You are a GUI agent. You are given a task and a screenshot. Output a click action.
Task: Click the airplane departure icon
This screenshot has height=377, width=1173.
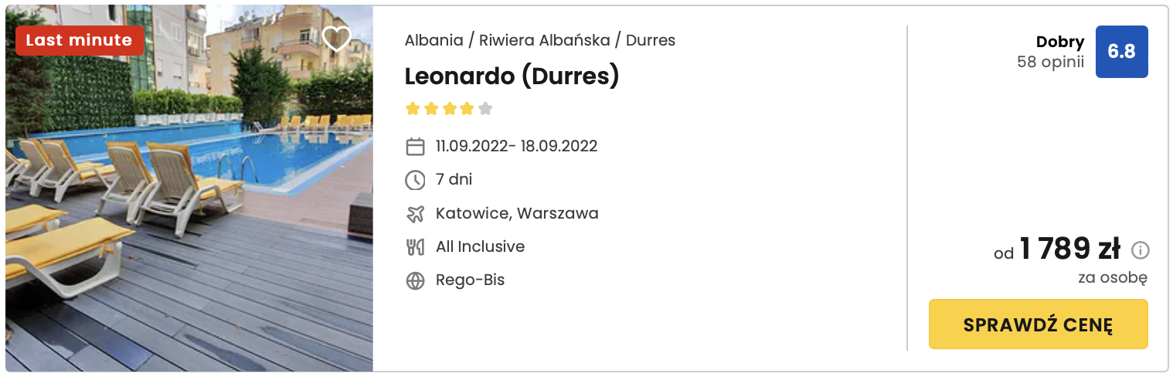(415, 214)
